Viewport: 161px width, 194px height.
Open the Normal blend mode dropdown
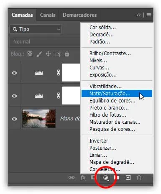[45, 42]
